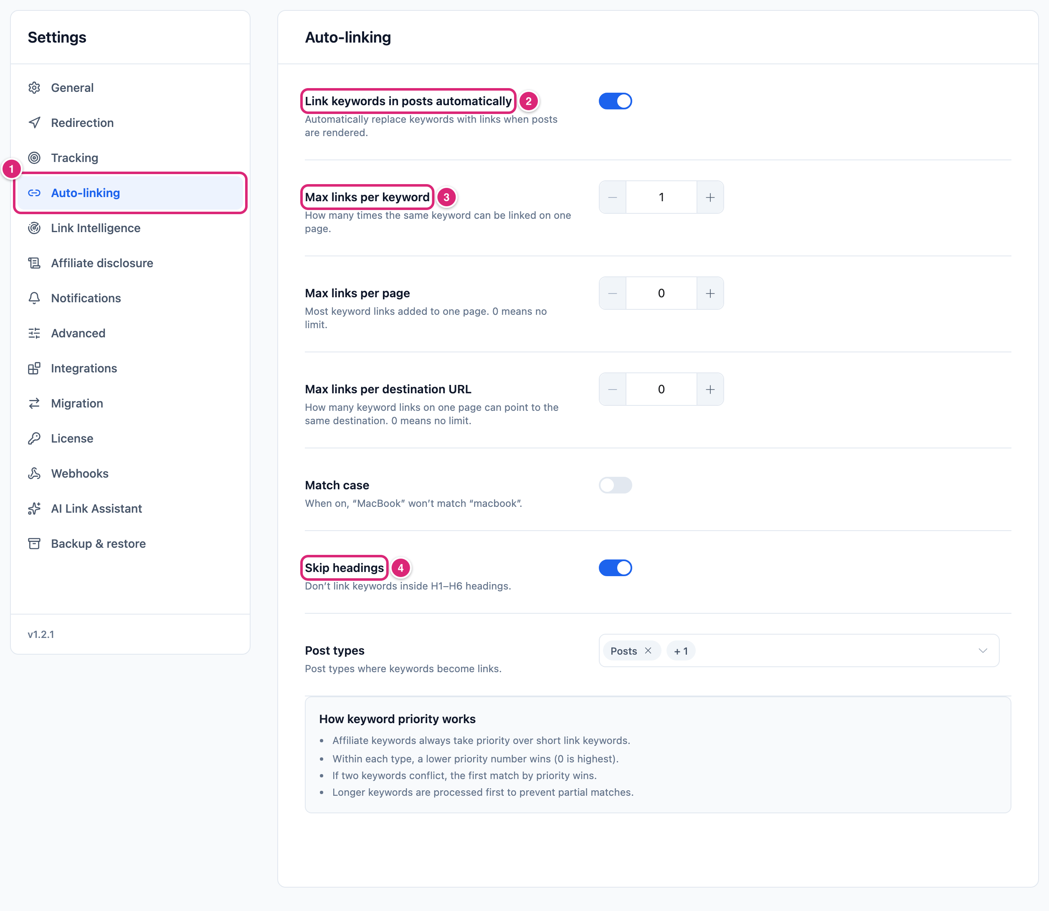
Task: Click the Tracking target icon
Action: pyautogui.click(x=34, y=157)
